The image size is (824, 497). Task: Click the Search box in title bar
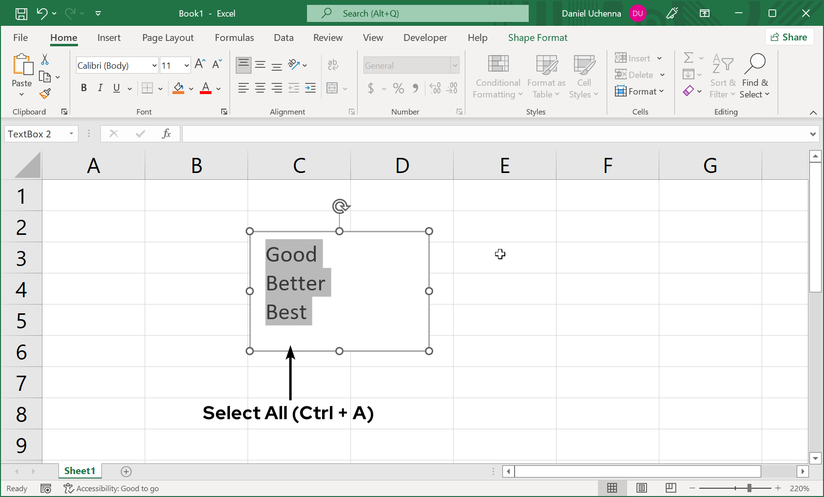(x=418, y=14)
